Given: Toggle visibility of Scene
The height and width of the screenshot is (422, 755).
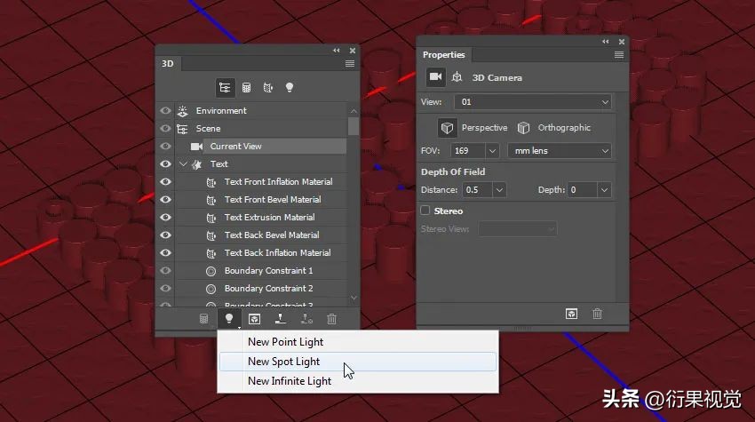Looking at the screenshot, I should coord(165,129).
